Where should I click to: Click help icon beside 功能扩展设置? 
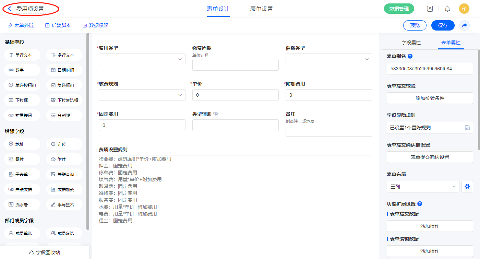pos(420,204)
